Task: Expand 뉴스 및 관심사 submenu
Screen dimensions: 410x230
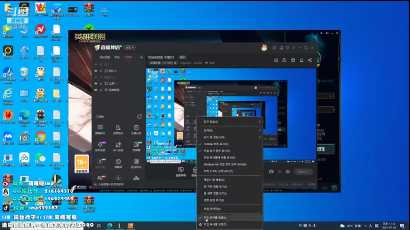Action: click(x=230, y=137)
